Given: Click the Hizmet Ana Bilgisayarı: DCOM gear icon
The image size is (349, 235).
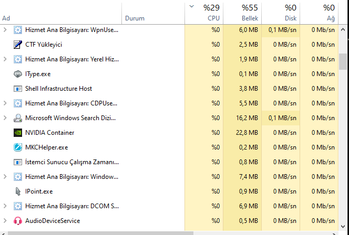Looking at the screenshot, I should pyautogui.click(x=18, y=206).
